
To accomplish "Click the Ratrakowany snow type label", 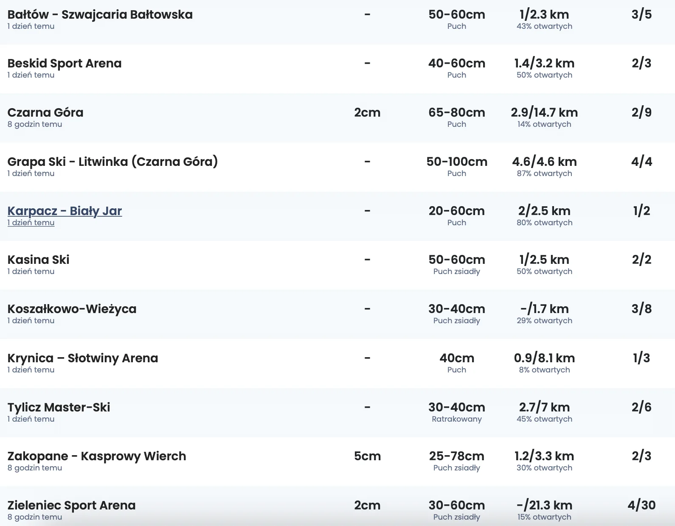I will (457, 419).
